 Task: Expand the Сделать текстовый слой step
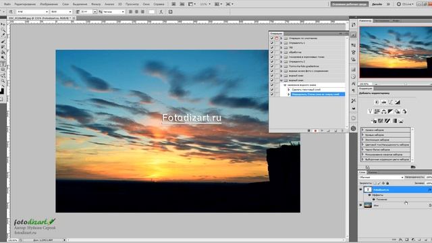[x=289, y=90]
